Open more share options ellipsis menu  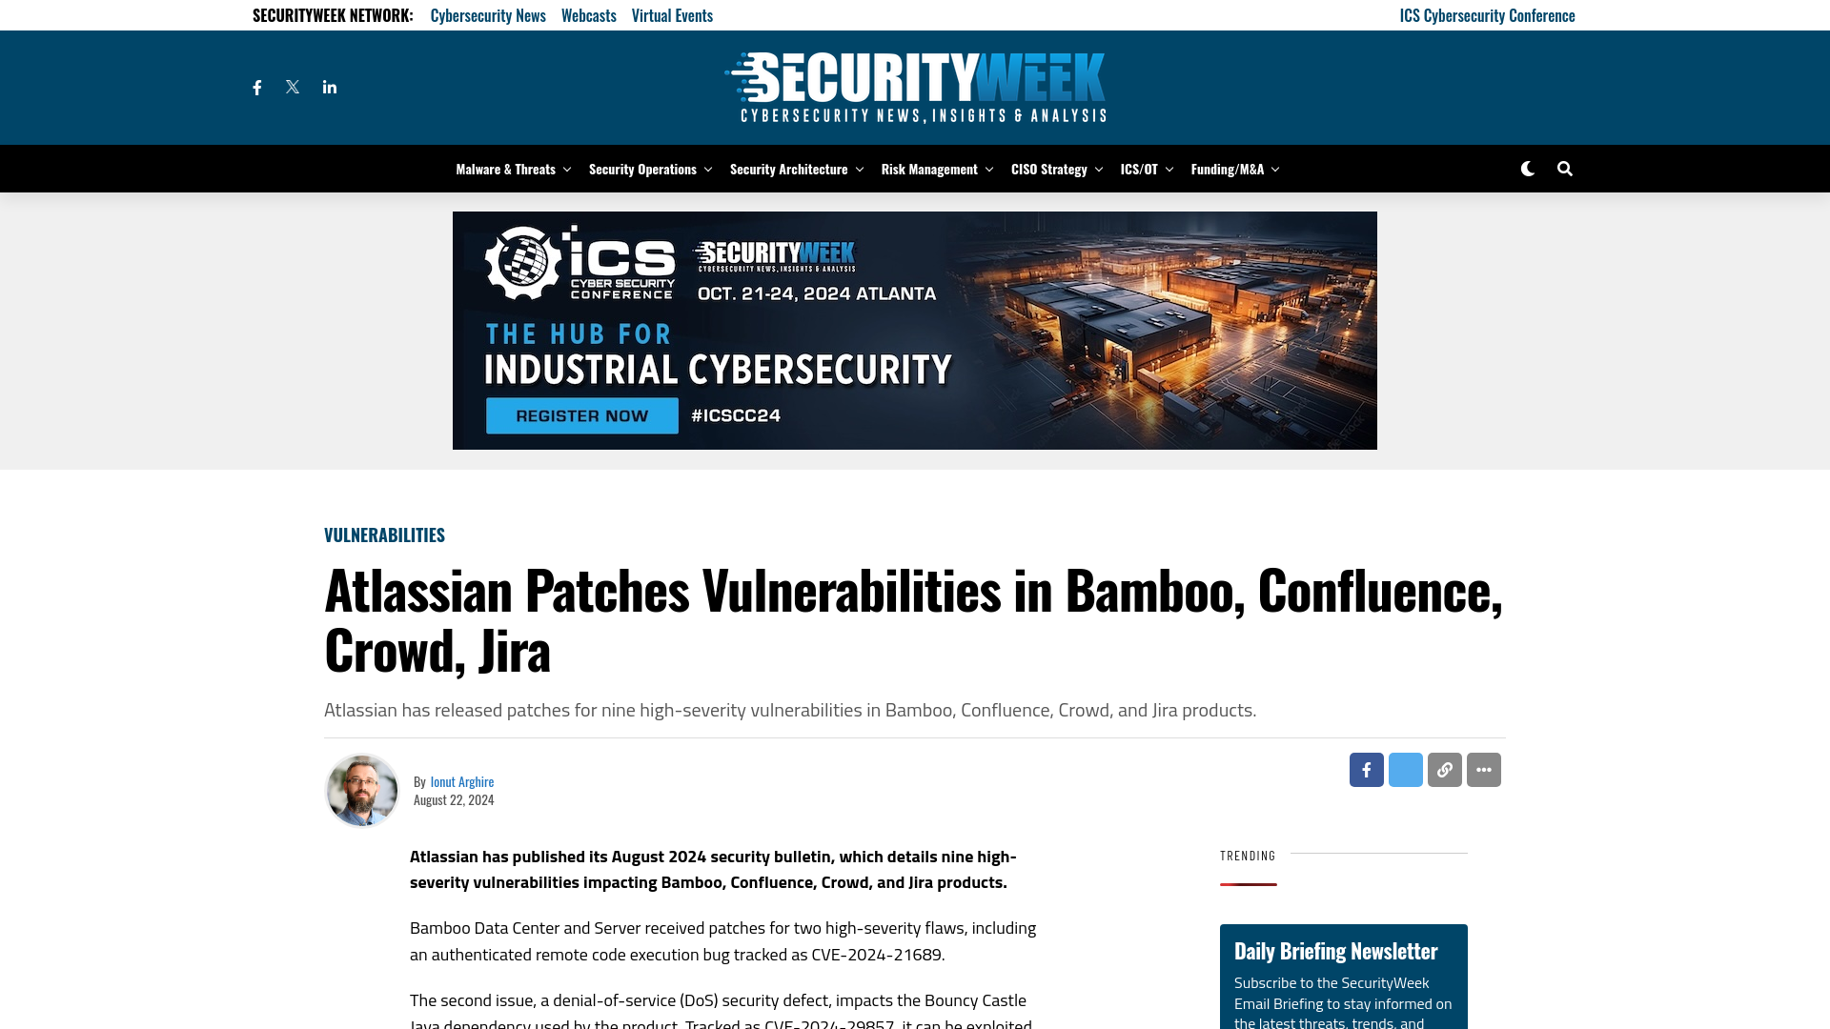1483,769
